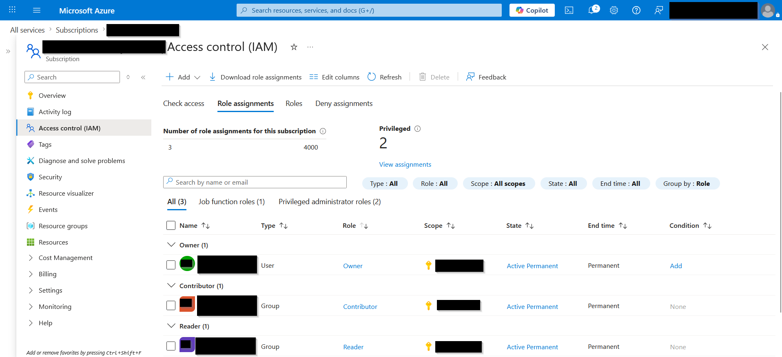
Task: Sort by Scope column arrows
Action: point(451,225)
